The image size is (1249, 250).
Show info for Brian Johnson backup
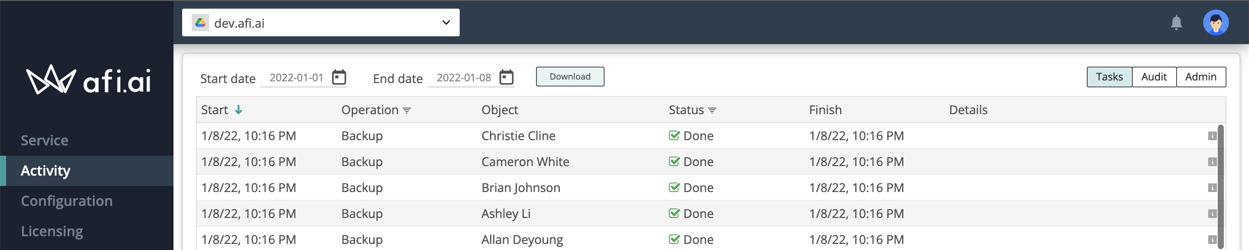tap(1212, 188)
